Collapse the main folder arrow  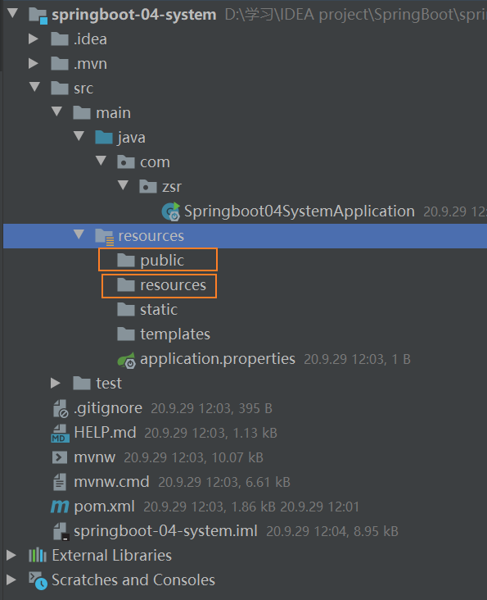tap(57, 111)
